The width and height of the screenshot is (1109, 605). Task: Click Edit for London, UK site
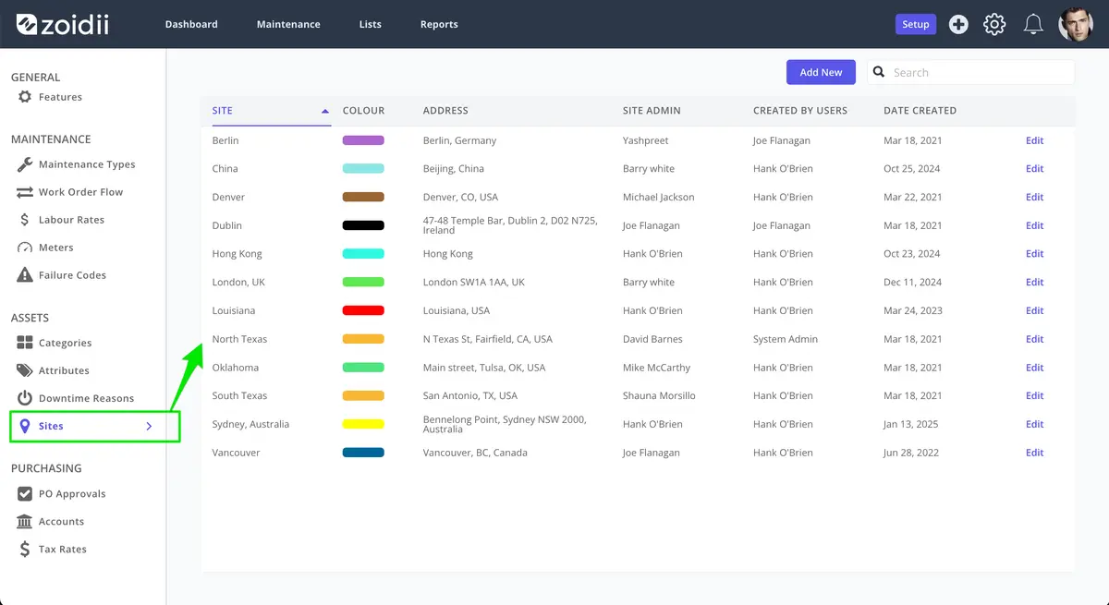coord(1034,283)
